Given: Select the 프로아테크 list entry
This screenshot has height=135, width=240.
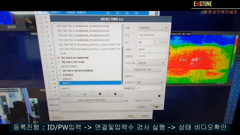Looking at the screenshot, I should [x=68, y=75].
